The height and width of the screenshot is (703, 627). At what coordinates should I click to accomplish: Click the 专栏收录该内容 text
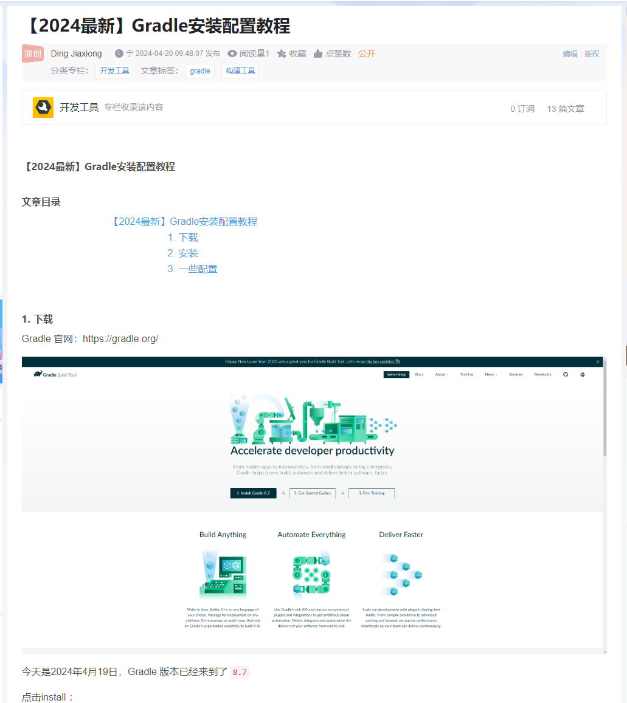tap(134, 107)
